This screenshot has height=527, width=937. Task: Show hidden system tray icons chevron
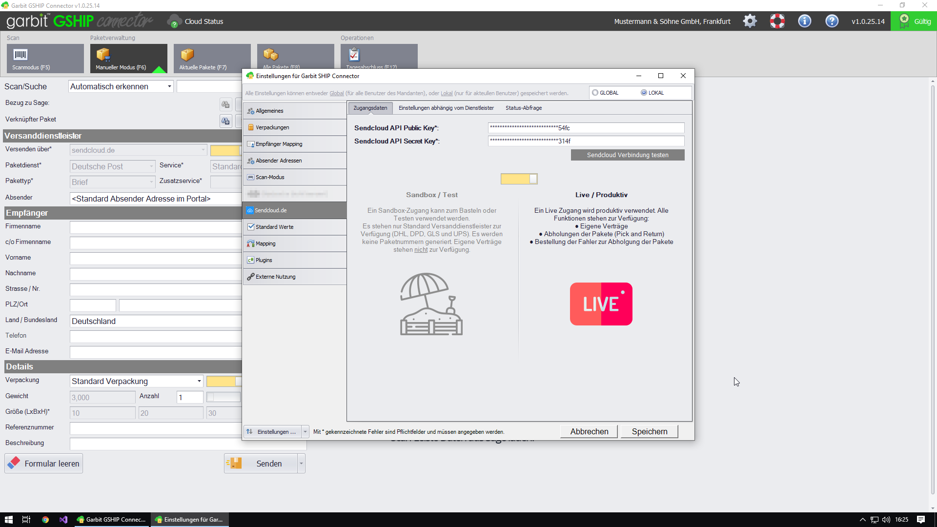(862, 520)
